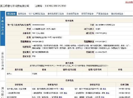This screenshot has width=133, height=98.
Task: Switch to the 行政处罚信息 tab
Action: (73, 14)
